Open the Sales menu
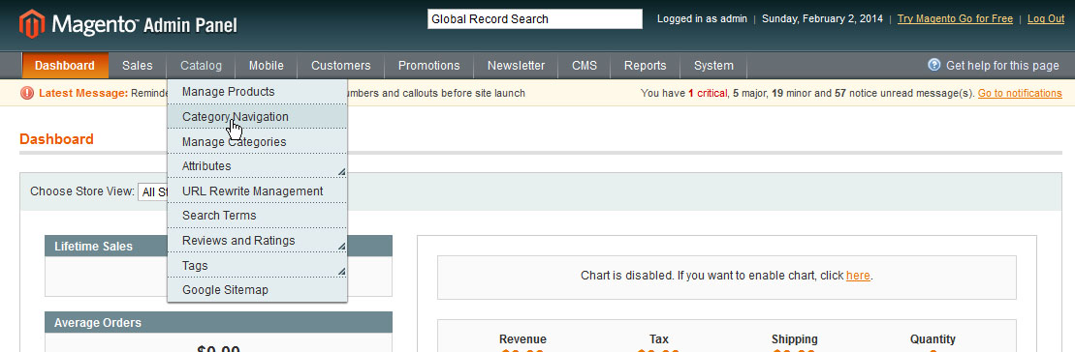The image size is (1075, 352). point(137,66)
